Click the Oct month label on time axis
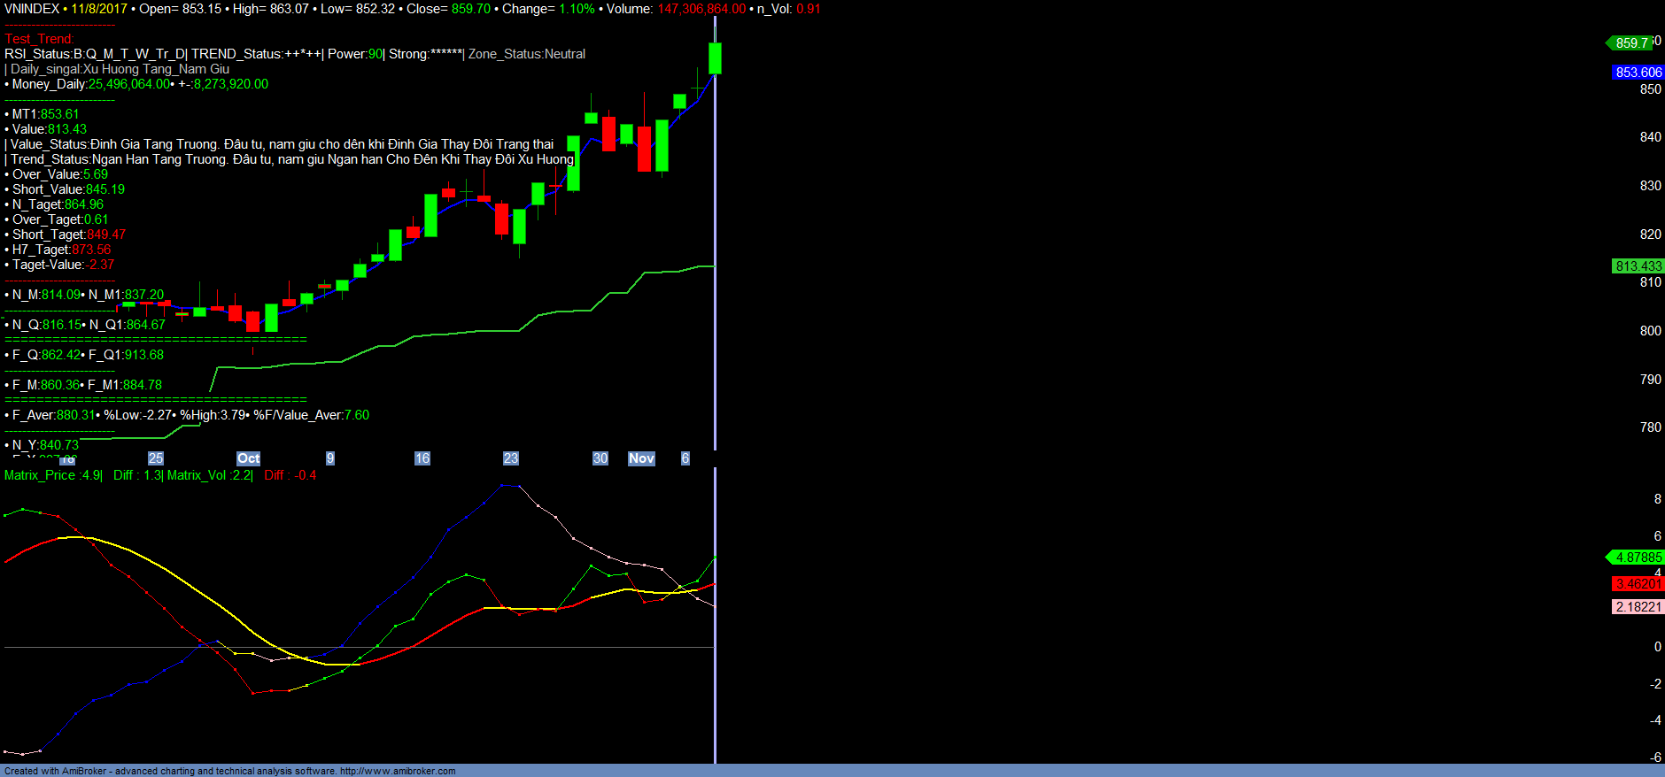The height and width of the screenshot is (777, 1665). (248, 458)
